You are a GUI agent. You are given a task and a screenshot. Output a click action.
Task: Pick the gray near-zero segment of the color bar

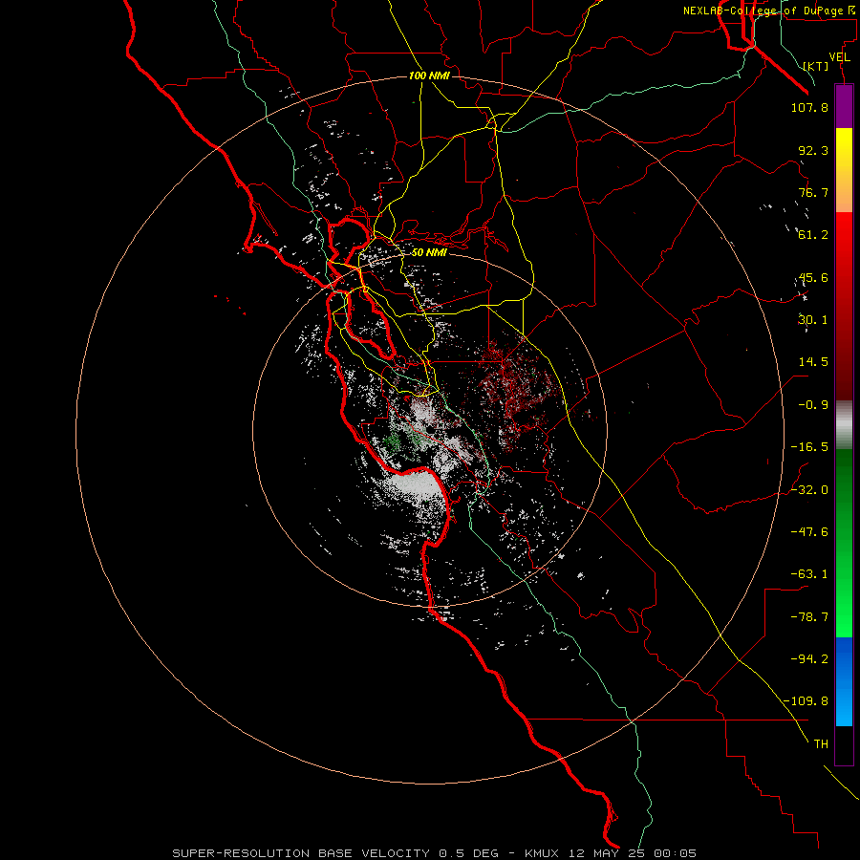844,425
